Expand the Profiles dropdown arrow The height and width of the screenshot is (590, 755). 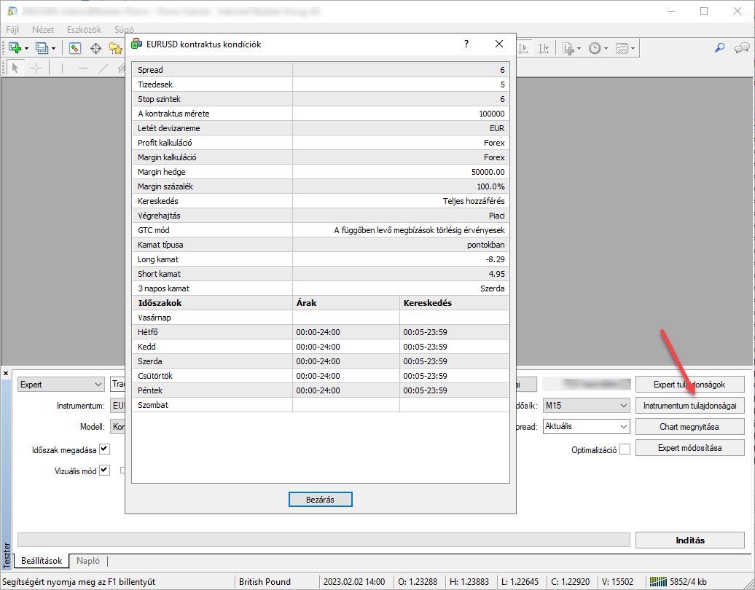(x=53, y=49)
